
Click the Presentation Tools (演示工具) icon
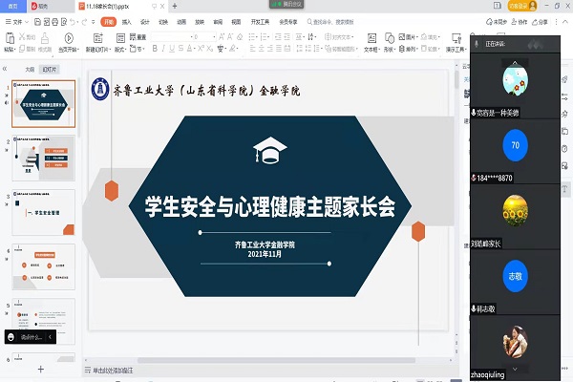click(x=456, y=38)
